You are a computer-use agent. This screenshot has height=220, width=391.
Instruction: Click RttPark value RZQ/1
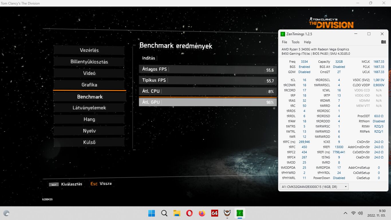tap(379, 131)
